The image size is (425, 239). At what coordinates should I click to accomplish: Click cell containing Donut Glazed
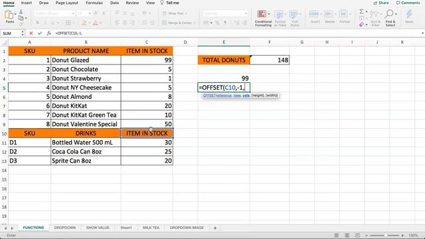[86, 60]
